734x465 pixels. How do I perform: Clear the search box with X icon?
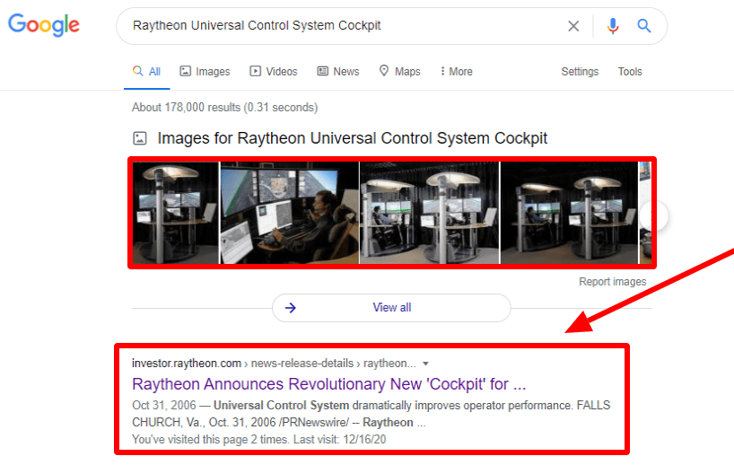(573, 26)
